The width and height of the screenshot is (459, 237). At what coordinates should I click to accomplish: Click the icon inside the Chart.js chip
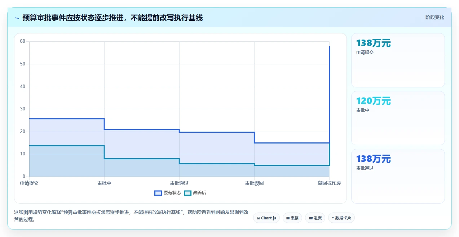pos(259,218)
